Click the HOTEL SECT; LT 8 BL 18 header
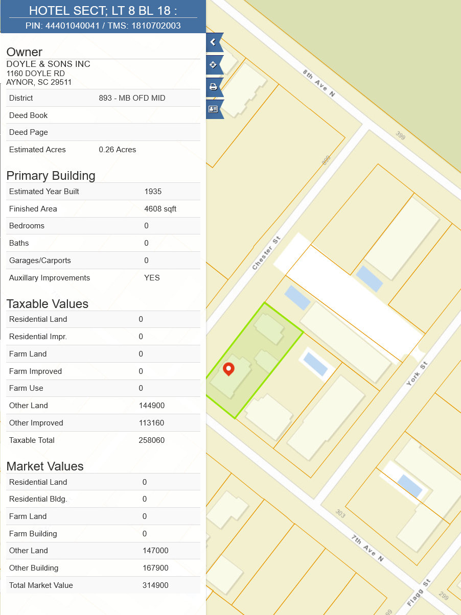The height and width of the screenshot is (615, 461). (103, 10)
